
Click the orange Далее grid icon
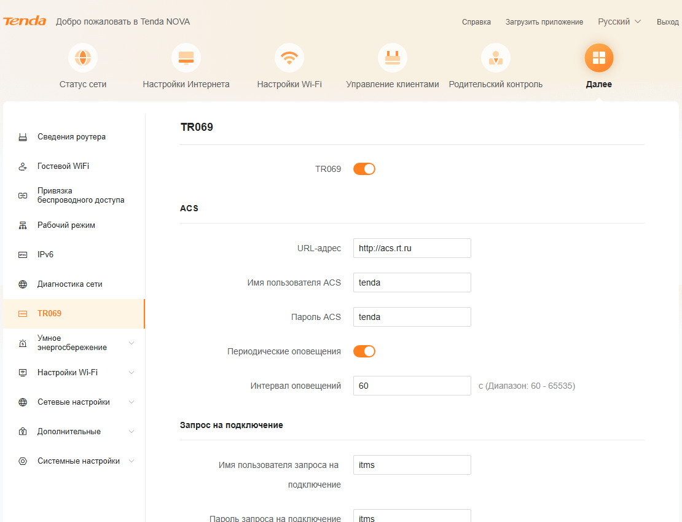coord(599,57)
